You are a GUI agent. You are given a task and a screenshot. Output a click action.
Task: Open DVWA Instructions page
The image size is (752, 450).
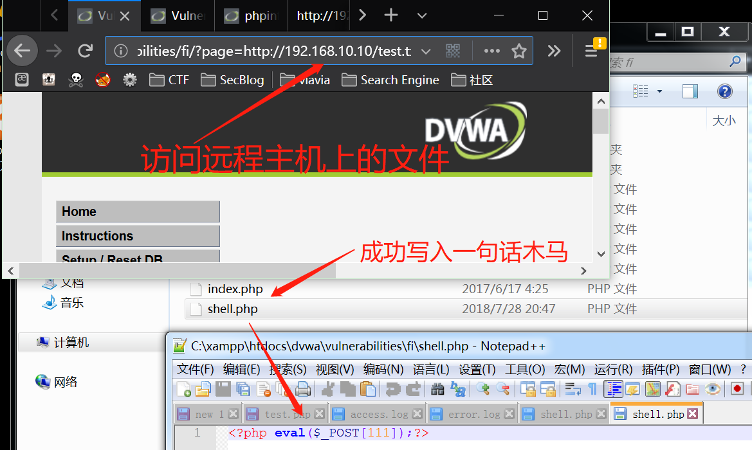pyautogui.click(x=138, y=236)
